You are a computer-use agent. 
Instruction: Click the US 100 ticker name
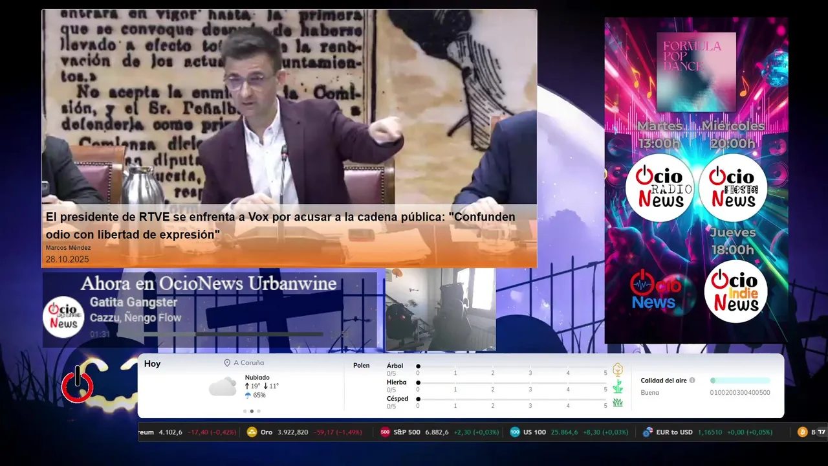pyautogui.click(x=534, y=432)
